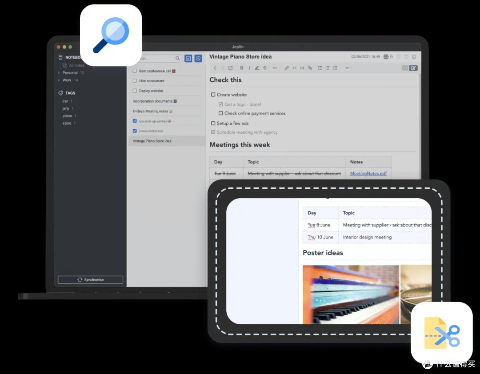Viewport: 480px width, 374px height.
Task: Create a new note
Action: point(198,58)
